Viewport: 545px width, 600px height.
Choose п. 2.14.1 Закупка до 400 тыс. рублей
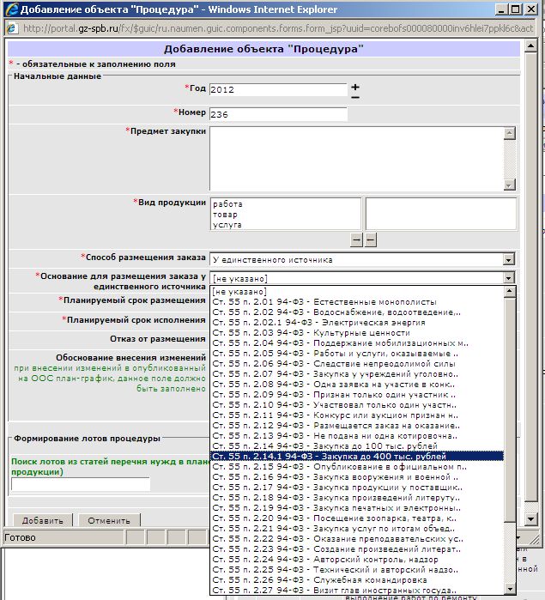coord(357,457)
